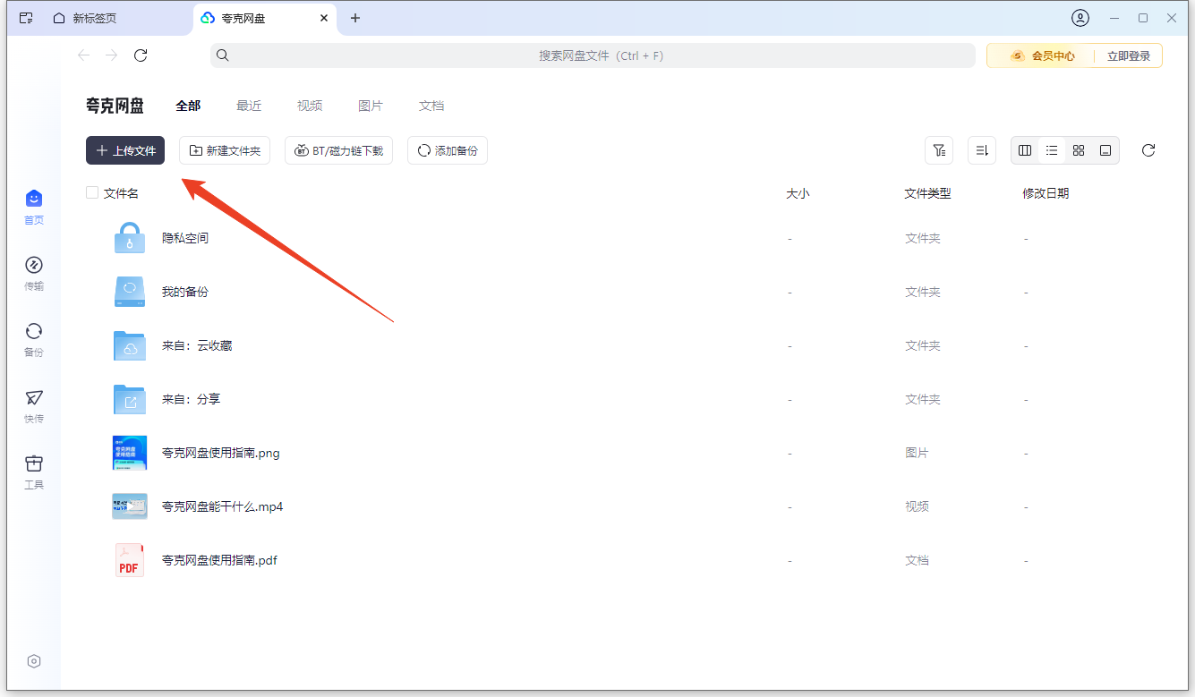Open the search bar magnifier icon
The image size is (1195, 697).
[223, 55]
